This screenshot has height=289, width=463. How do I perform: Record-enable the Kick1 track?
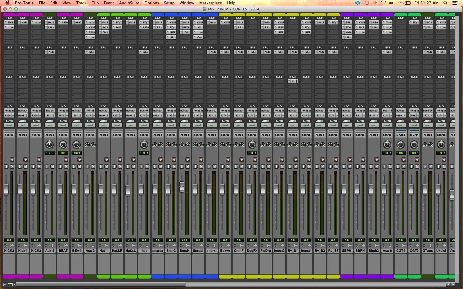(25, 160)
